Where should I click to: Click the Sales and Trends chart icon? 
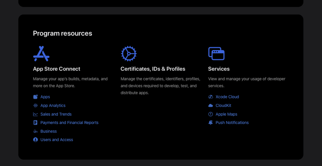pos(36,114)
